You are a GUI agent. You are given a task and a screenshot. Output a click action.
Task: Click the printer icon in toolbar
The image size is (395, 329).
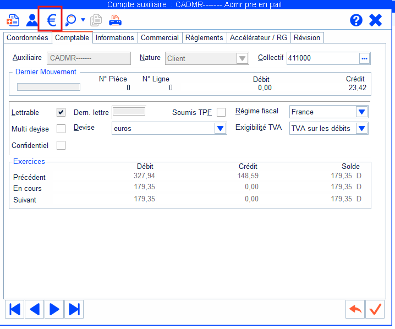click(x=115, y=20)
